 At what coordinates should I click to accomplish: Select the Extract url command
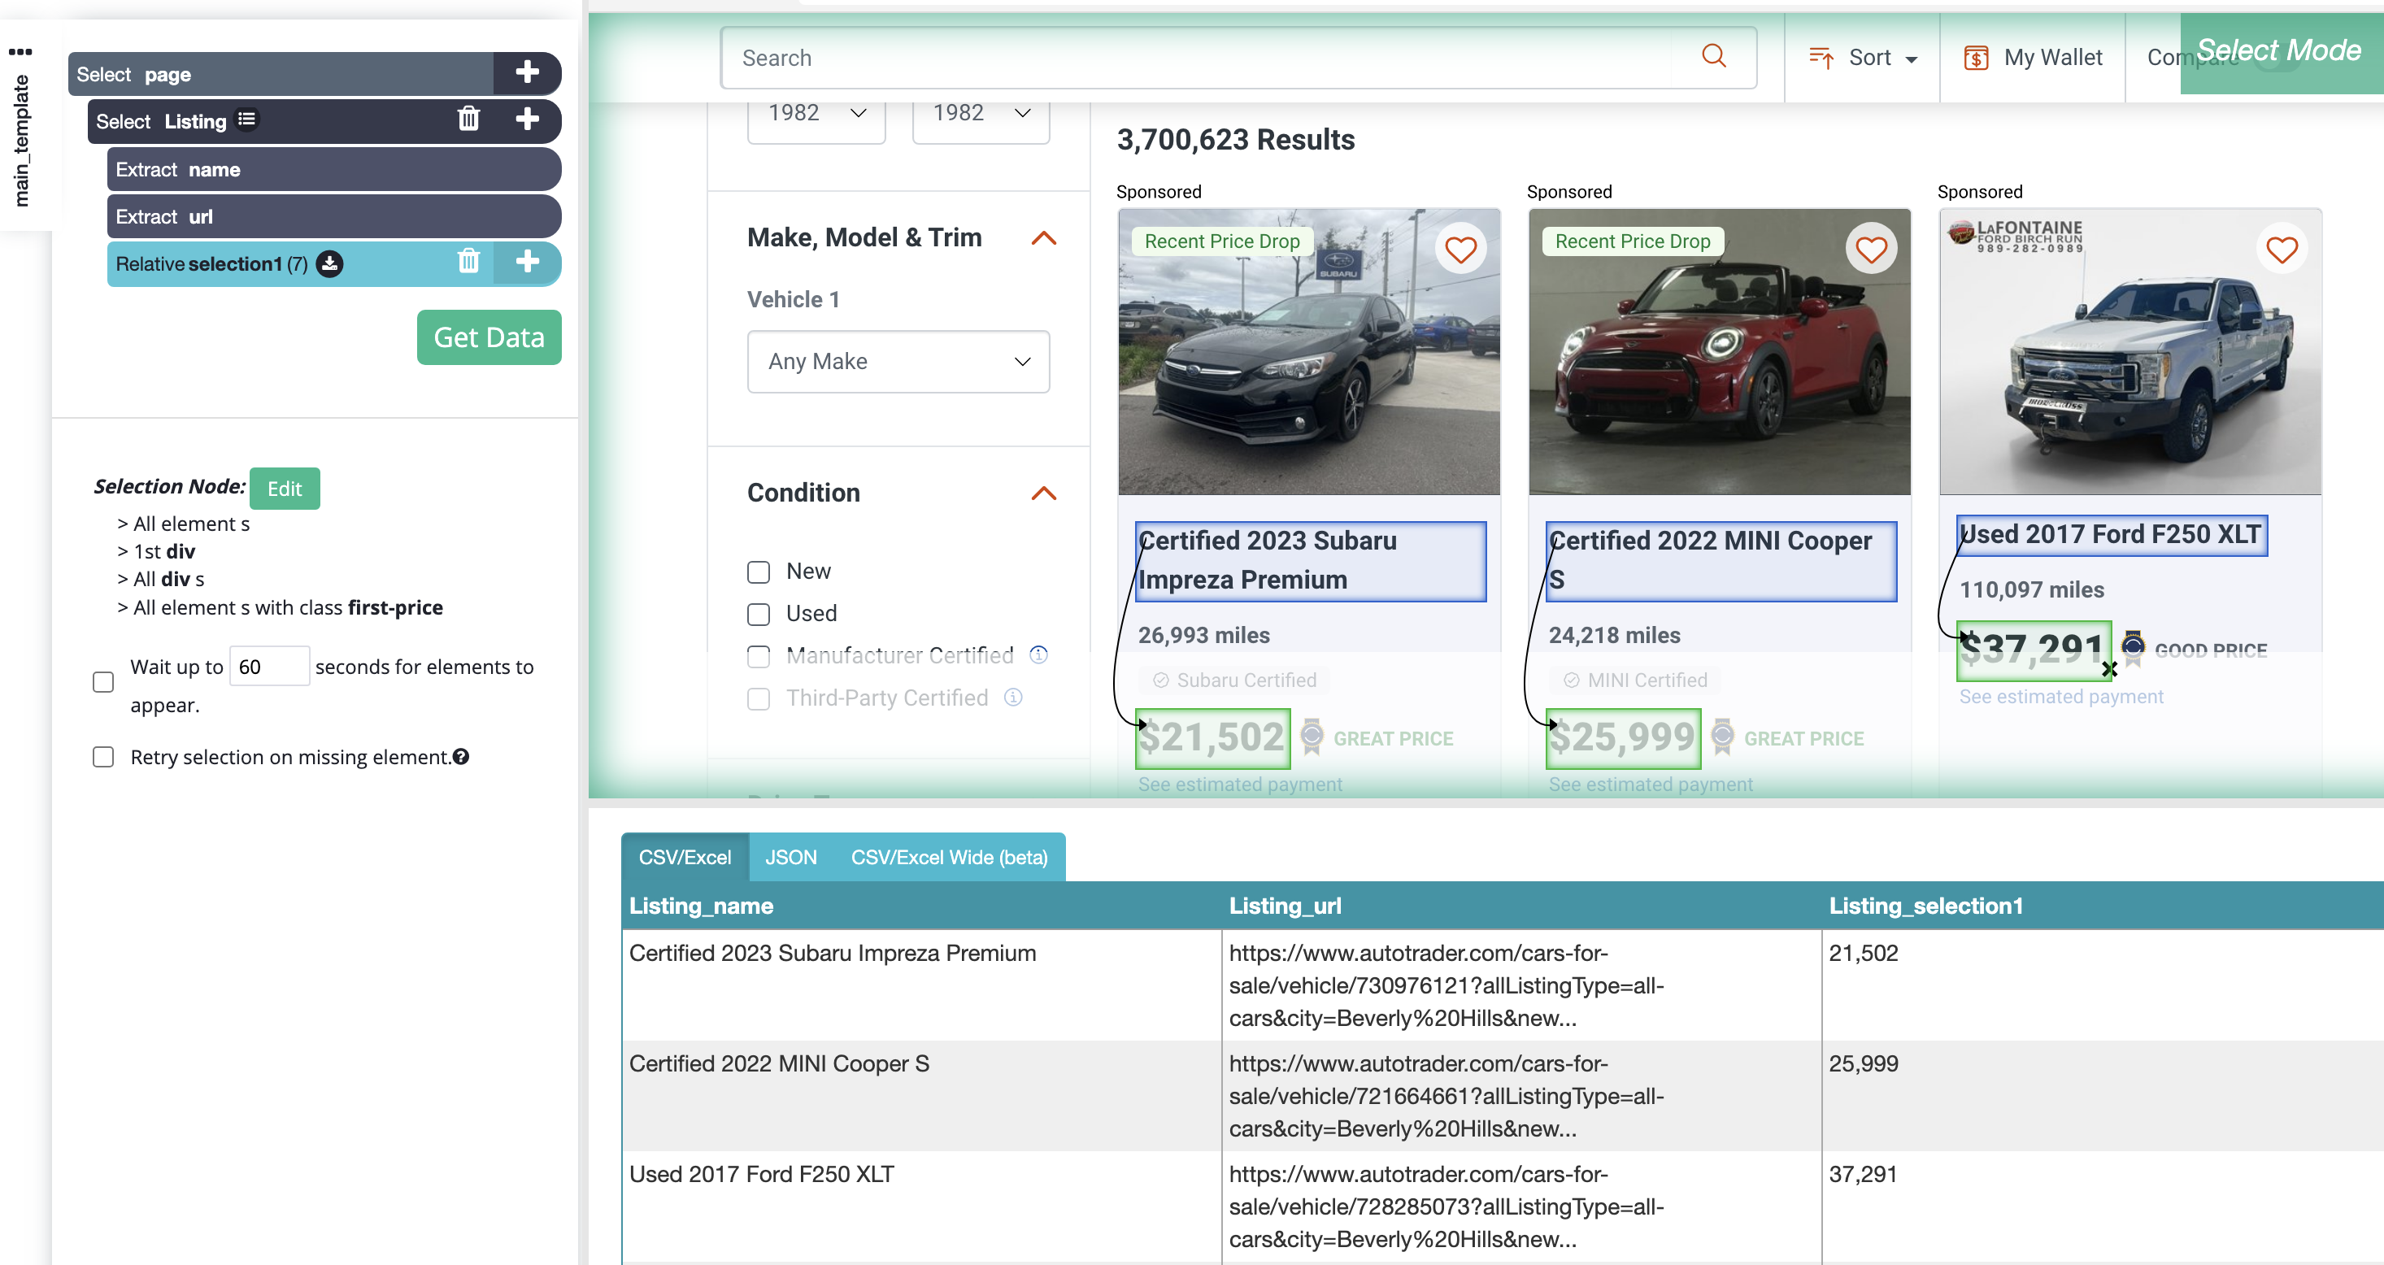tap(333, 216)
